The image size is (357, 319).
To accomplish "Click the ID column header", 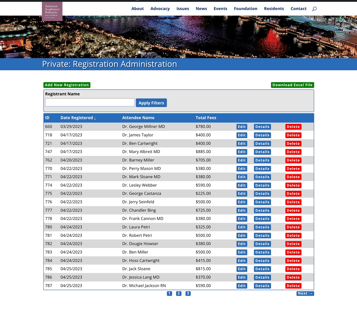I will (47, 118).
